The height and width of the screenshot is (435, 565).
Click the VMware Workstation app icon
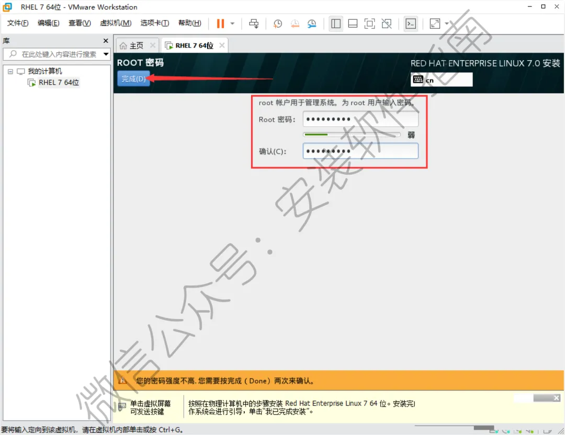(7, 7)
